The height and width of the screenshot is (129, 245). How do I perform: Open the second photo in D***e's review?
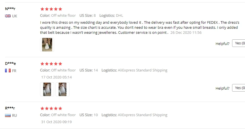pos(63,89)
